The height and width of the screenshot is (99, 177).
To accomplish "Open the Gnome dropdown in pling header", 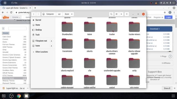I will 16,17.
